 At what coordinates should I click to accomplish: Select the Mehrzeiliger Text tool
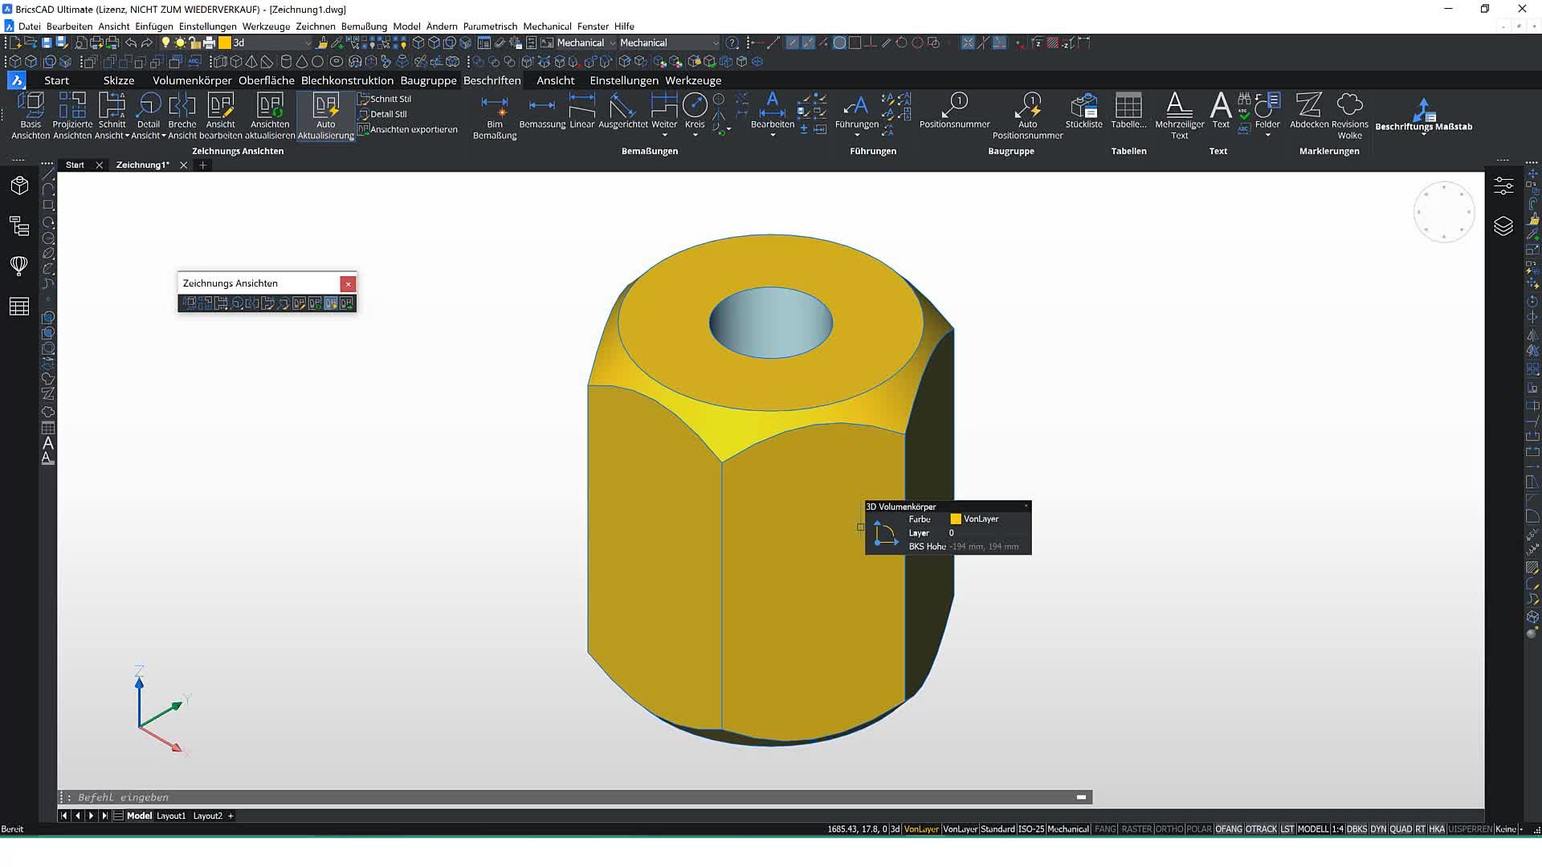[1179, 116]
